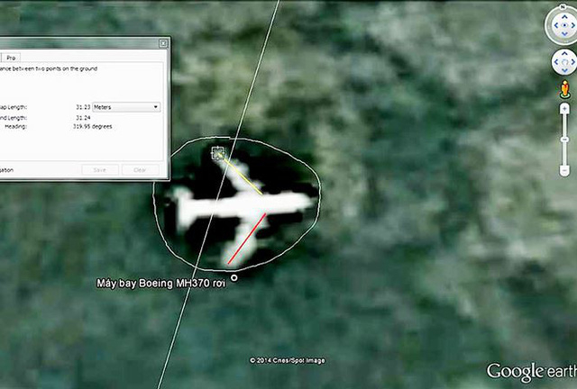Click the Save button in Ruler dialog
This screenshot has width=577, height=389.
[99, 169]
